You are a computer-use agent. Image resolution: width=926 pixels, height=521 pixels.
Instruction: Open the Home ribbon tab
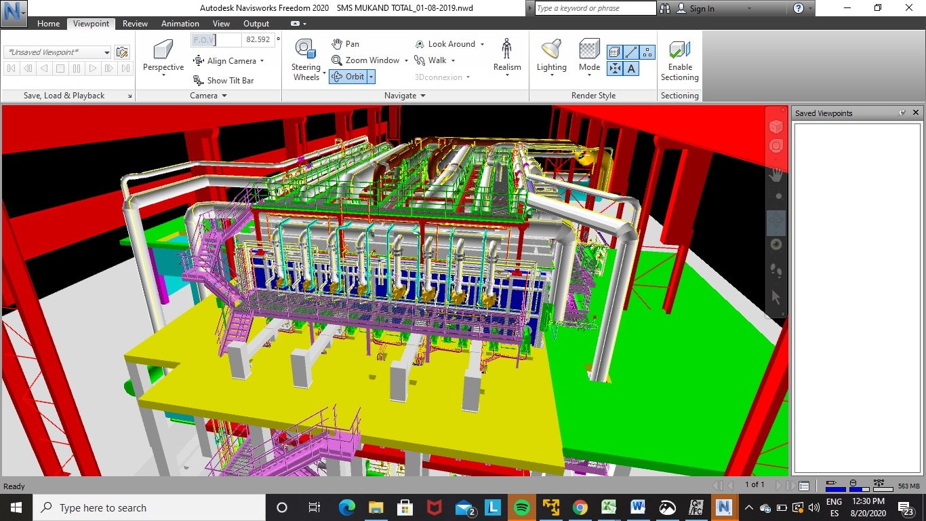pyautogui.click(x=48, y=24)
